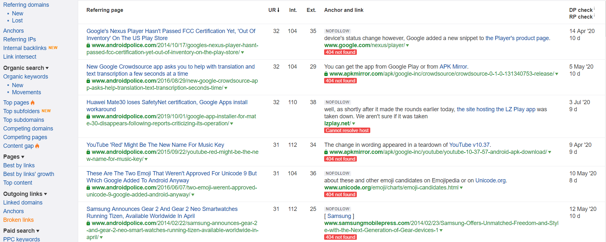Screen dimensions: 606x242
Task: Open dropdown for the YouTube Red androidpolice URL
Action: point(146,159)
